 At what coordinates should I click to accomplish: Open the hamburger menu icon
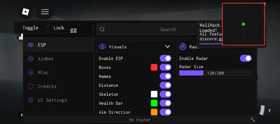click(45, 12)
